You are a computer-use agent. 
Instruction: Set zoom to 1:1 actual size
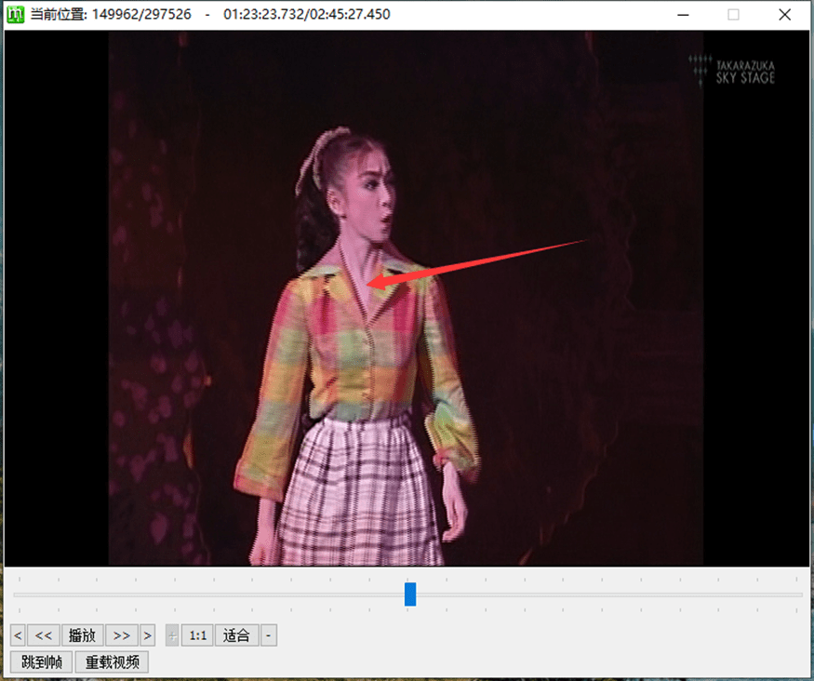(x=197, y=635)
